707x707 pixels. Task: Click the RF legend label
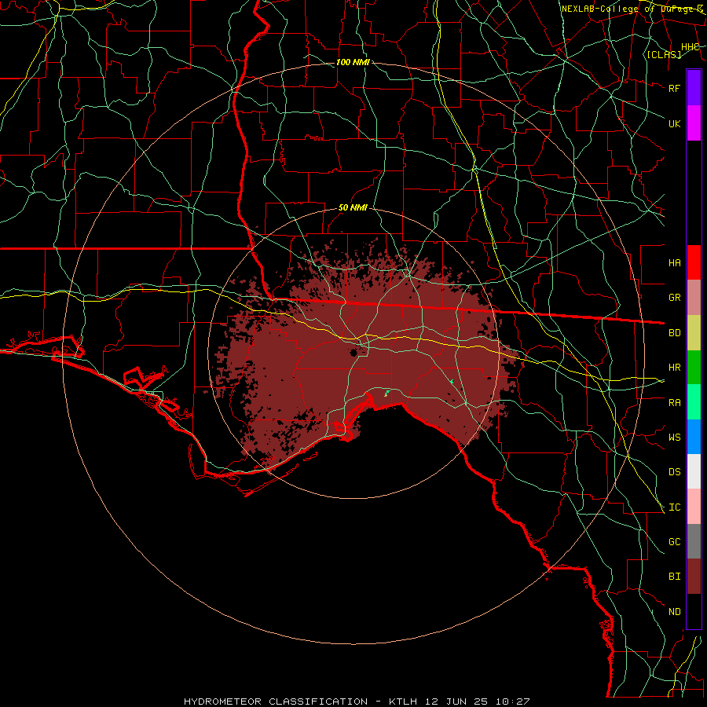click(675, 88)
